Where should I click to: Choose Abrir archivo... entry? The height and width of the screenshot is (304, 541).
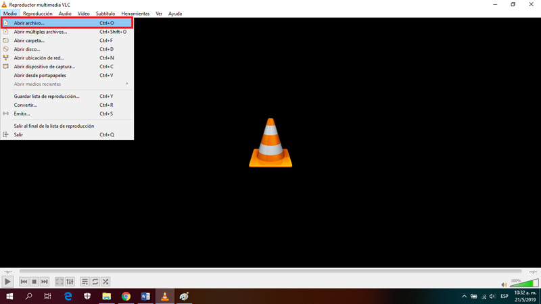coord(66,23)
